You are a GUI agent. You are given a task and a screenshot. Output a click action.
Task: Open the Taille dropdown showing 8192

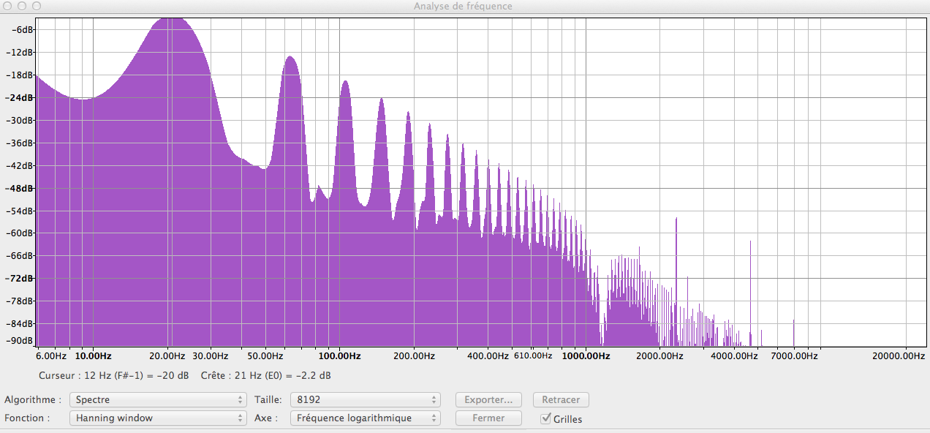(x=366, y=400)
